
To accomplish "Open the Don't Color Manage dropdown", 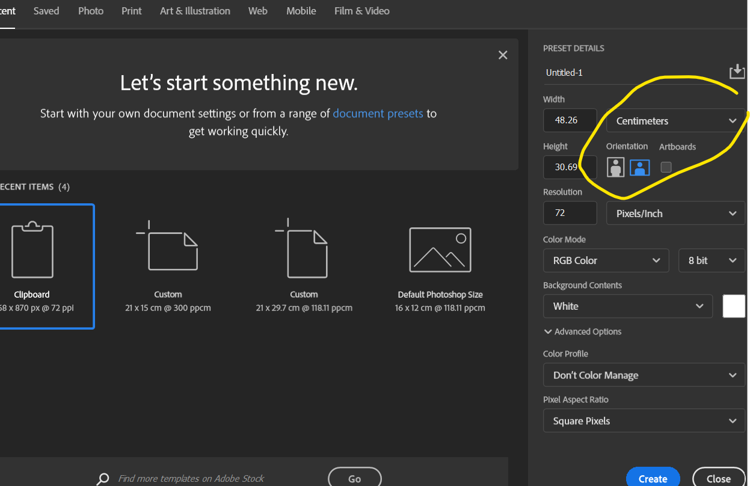I will pos(644,375).
